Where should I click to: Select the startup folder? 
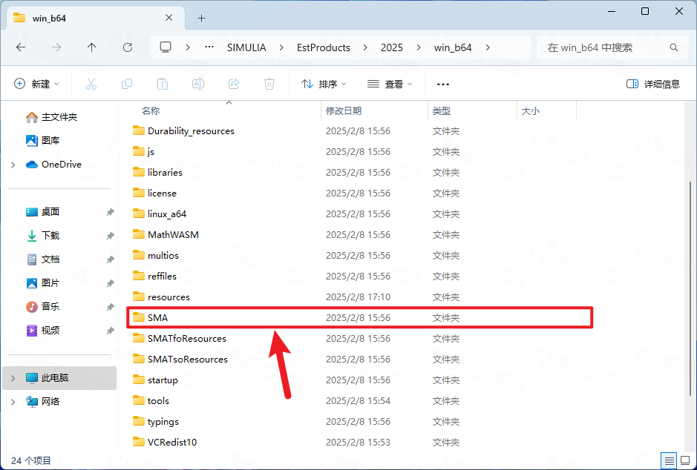point(156,380)
